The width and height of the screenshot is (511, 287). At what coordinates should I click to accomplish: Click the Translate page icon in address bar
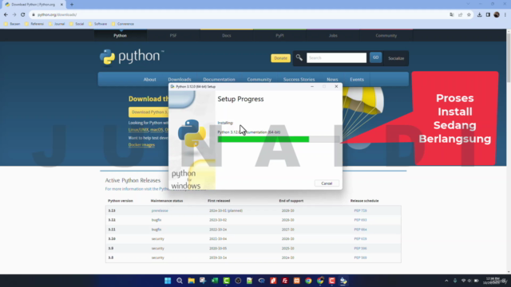click(452, 14)
